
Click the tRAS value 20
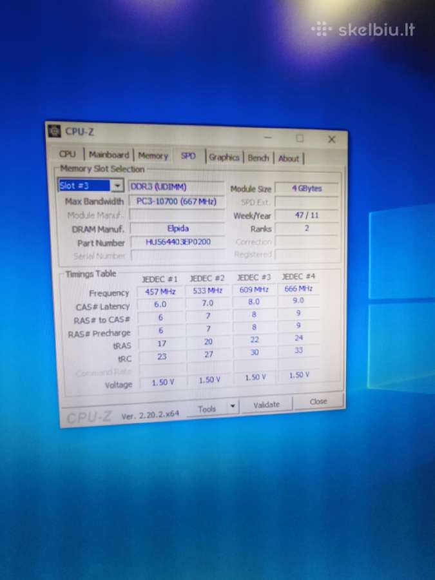coord(208,342)
